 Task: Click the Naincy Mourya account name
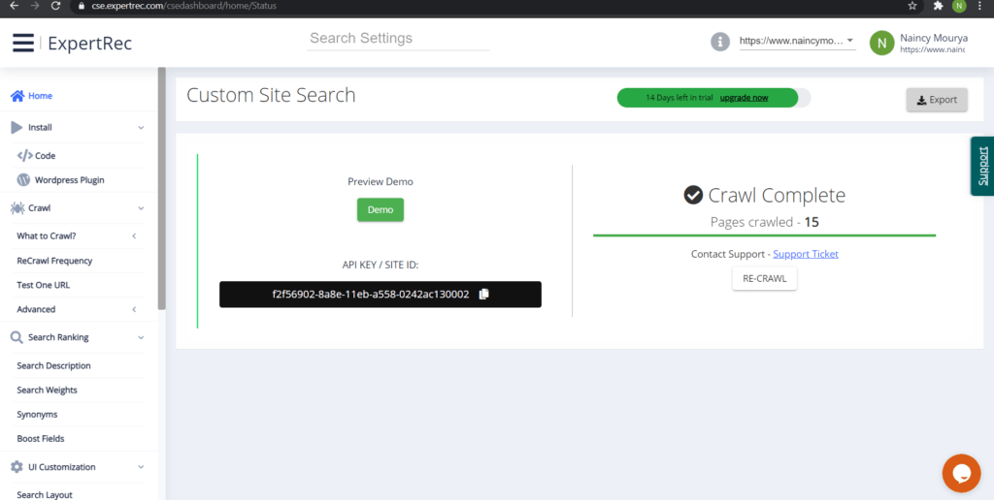pos(933,38)
